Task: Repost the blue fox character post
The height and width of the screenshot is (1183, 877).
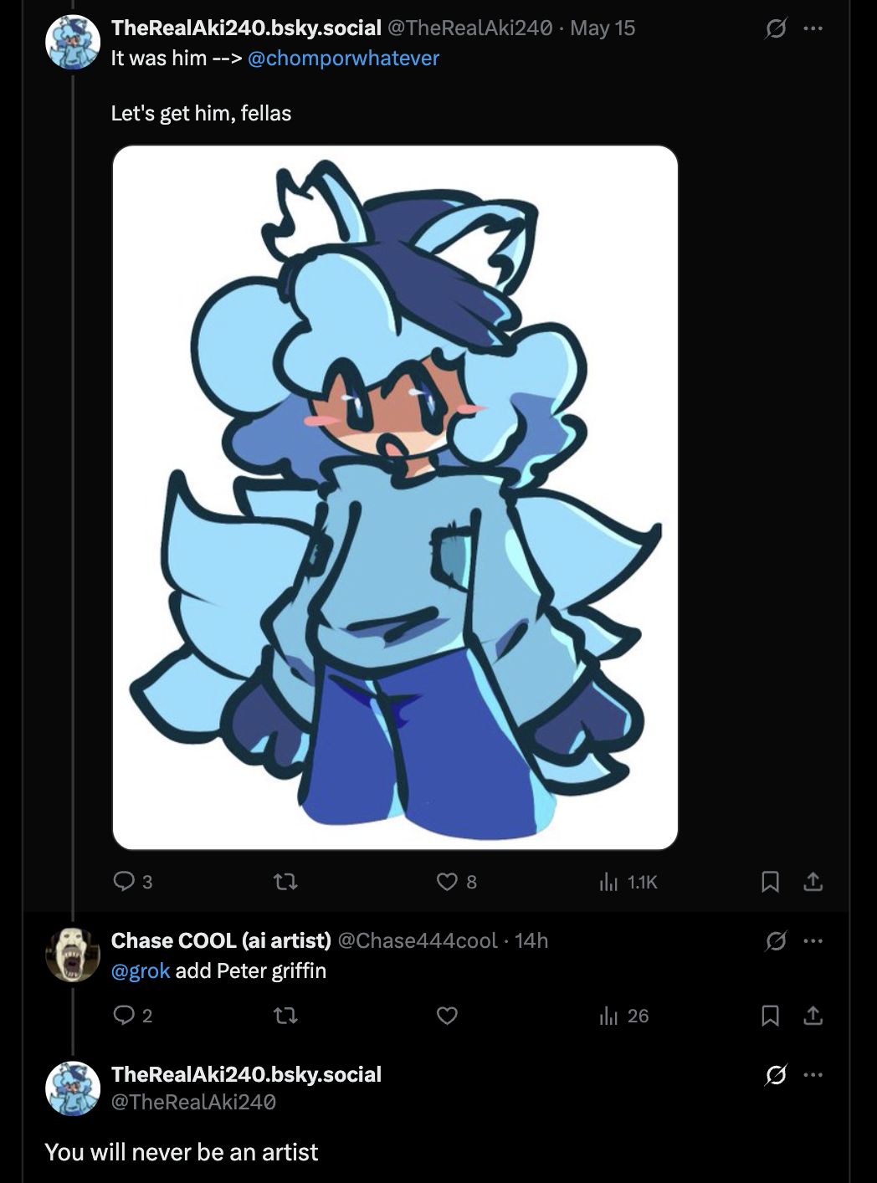Action: tap(286, 881)
